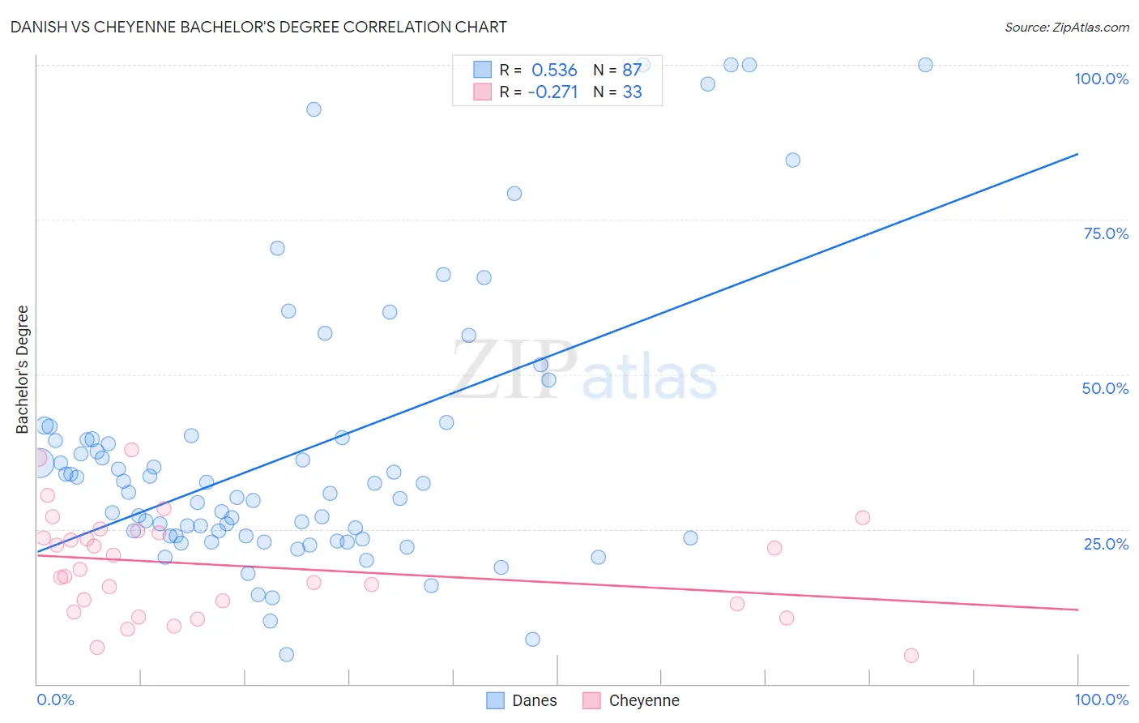Click the 50.0% y-axis label
1139x723 pixels.
(1105, 388)
